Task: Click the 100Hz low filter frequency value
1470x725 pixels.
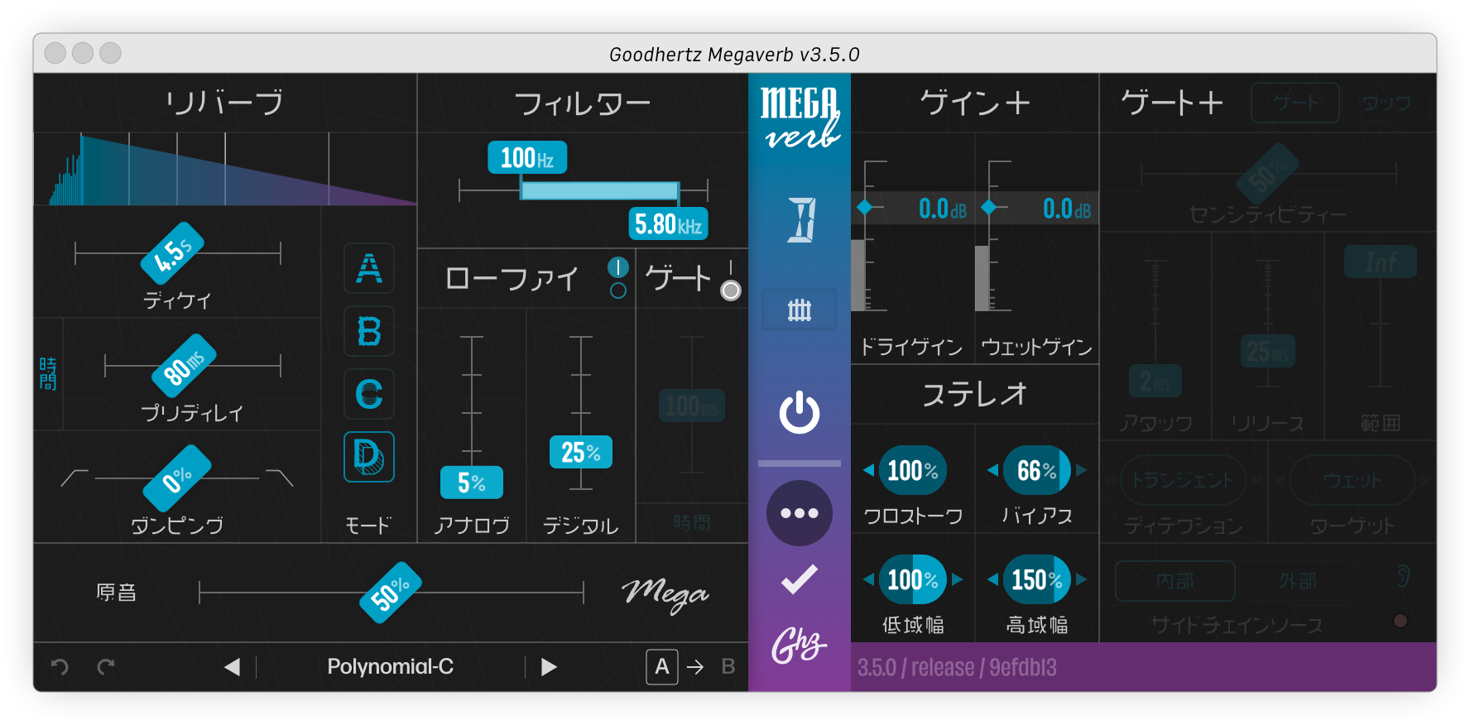Action: [x=527, y=157]
